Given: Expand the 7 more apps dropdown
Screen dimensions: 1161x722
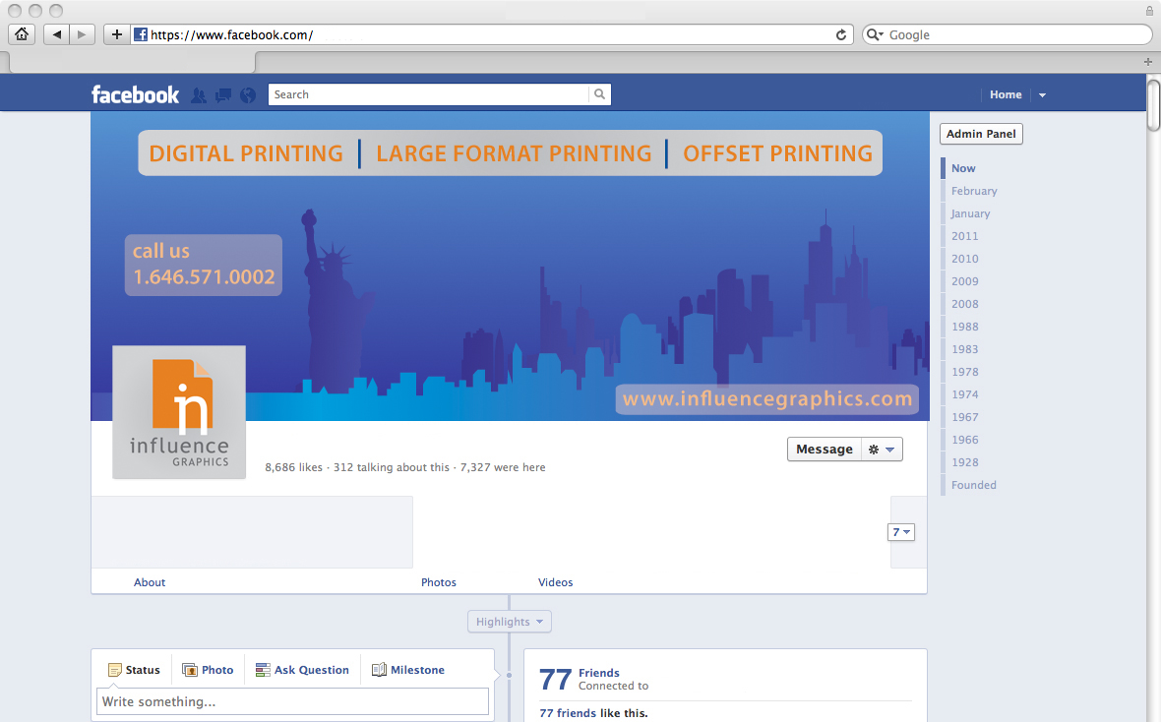Looking at the screenshot, I should tap(901, 532).
